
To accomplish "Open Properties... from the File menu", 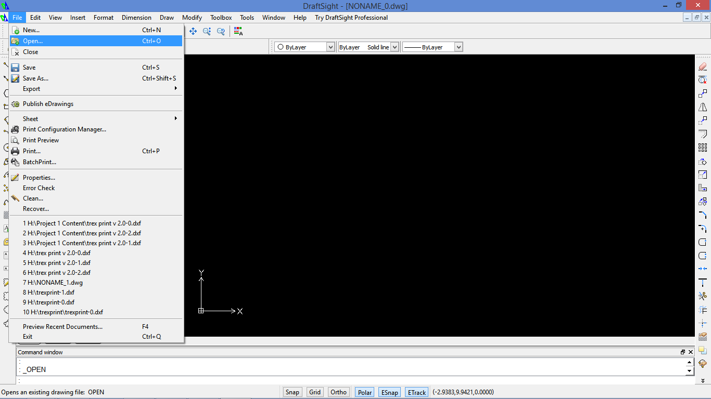I will coord(96,178).
